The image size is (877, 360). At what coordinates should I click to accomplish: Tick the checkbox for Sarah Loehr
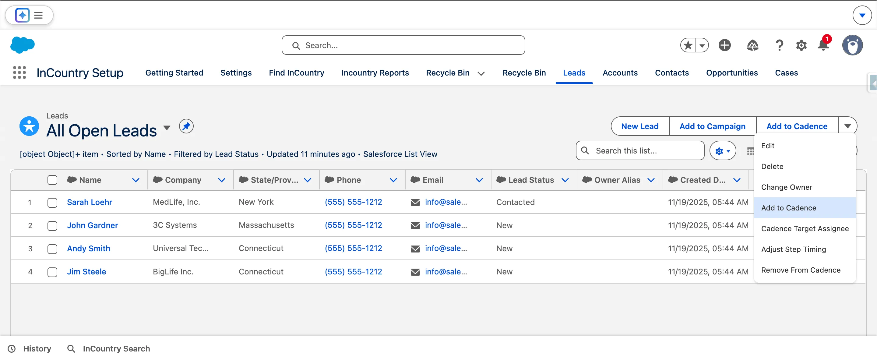tap(52, 203)
